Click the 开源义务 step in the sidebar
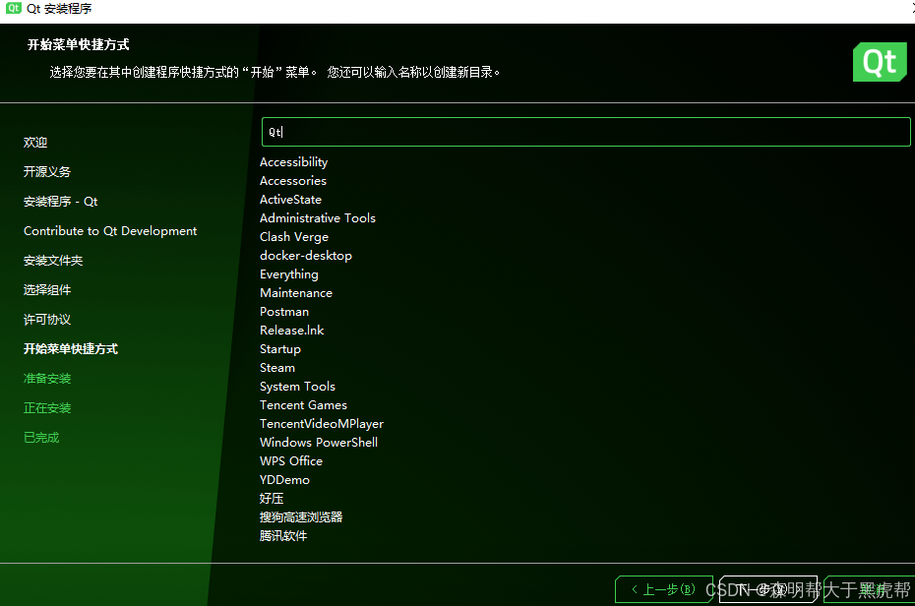The width and height of the screenshot is (915, 606). (46, 171)
